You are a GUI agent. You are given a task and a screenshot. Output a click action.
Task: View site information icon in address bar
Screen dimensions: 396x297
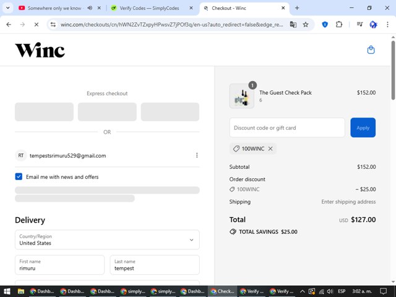coord(53,25)
